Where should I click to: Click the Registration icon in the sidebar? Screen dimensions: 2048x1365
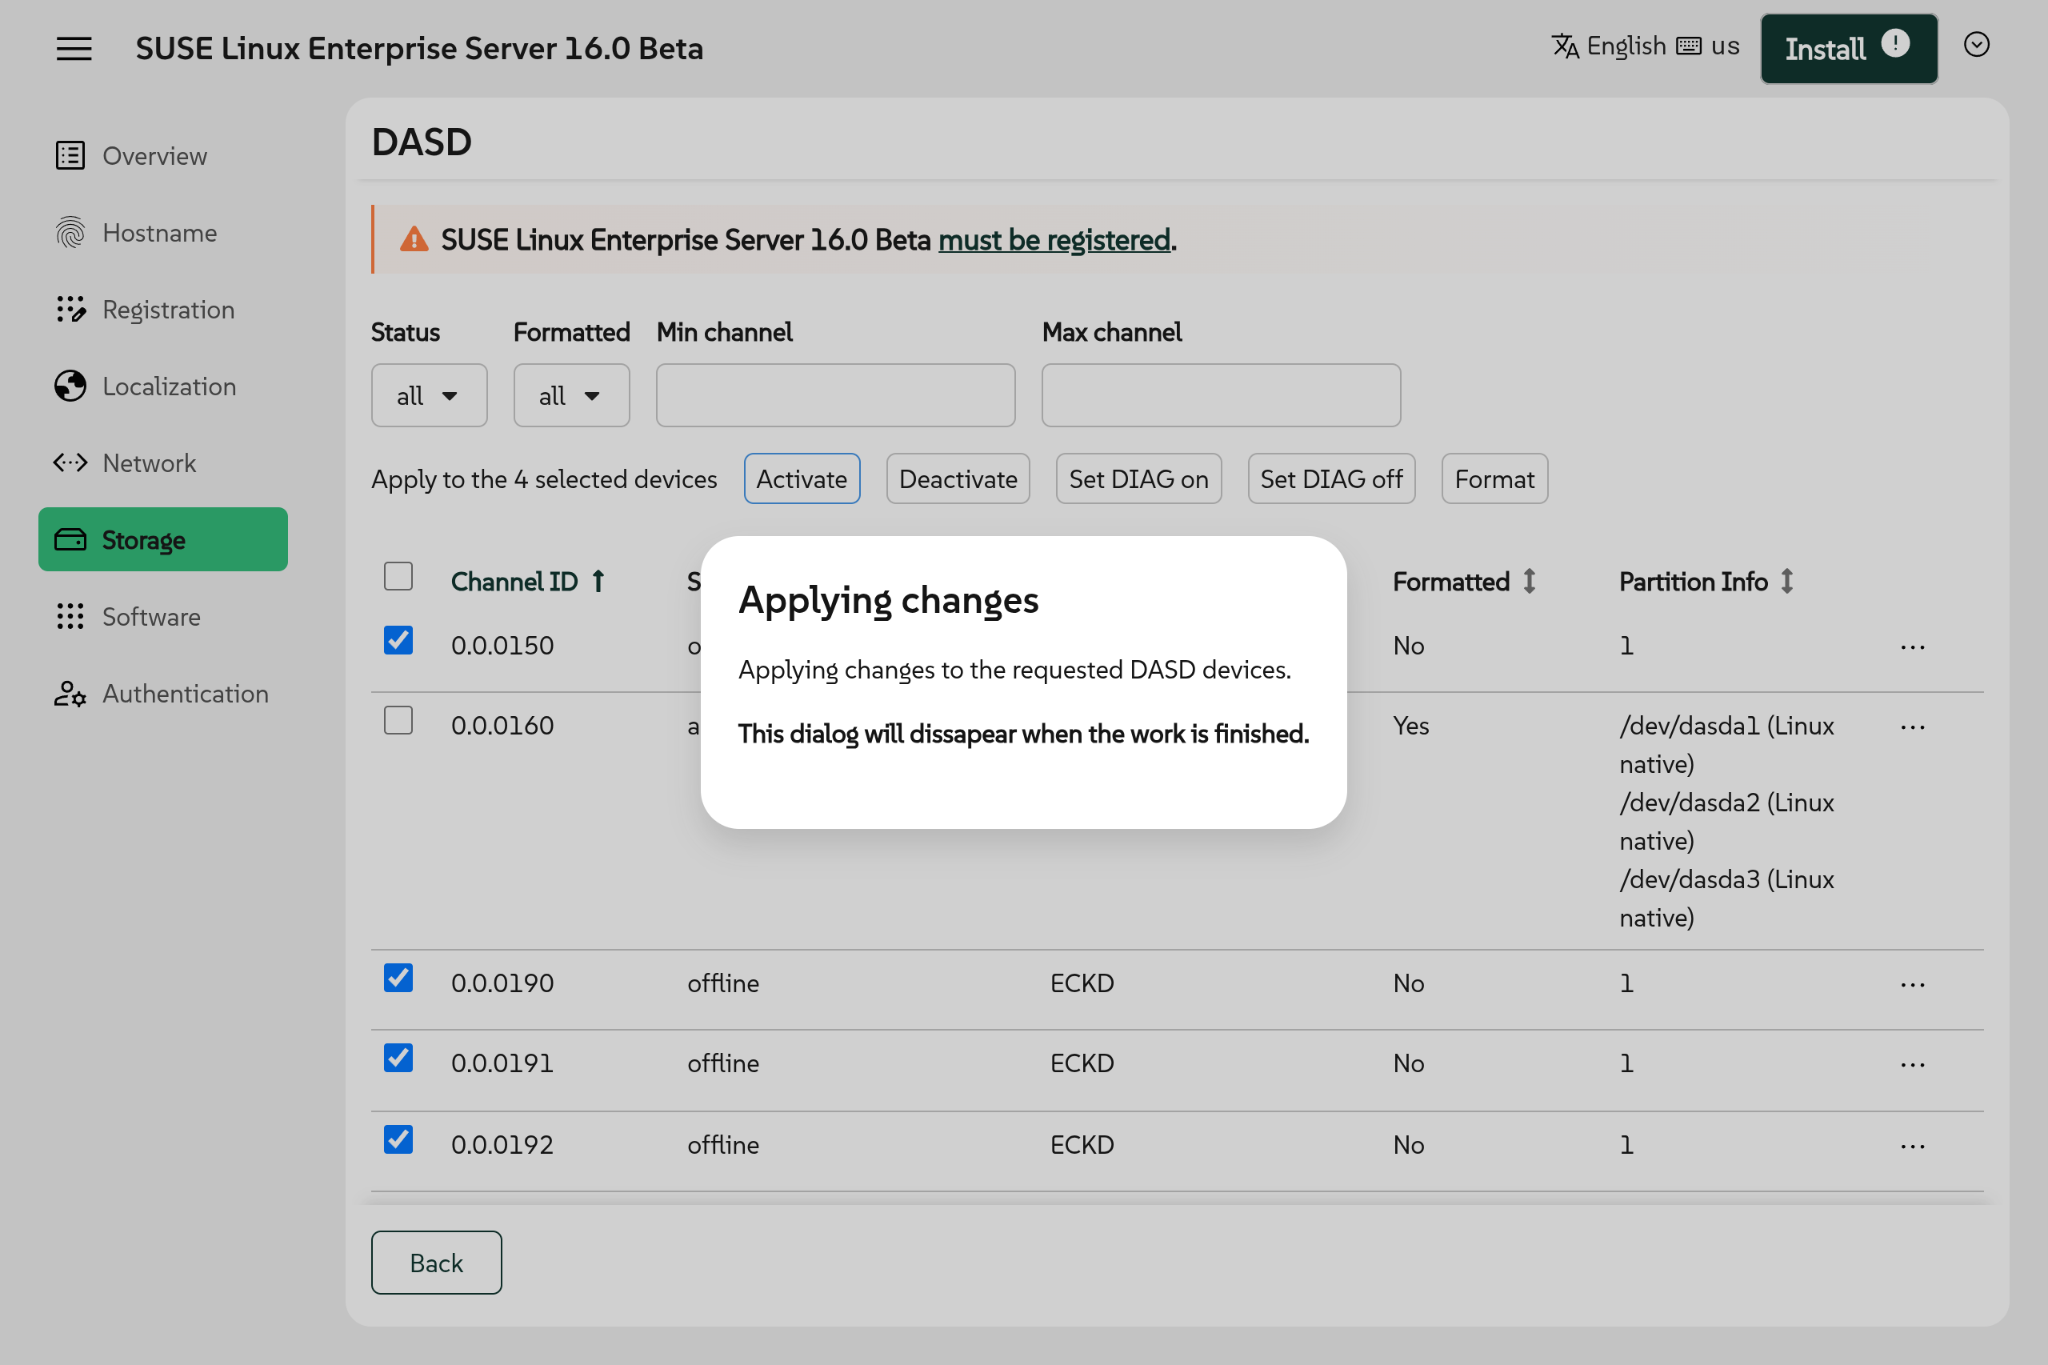(x=70, y=309)
